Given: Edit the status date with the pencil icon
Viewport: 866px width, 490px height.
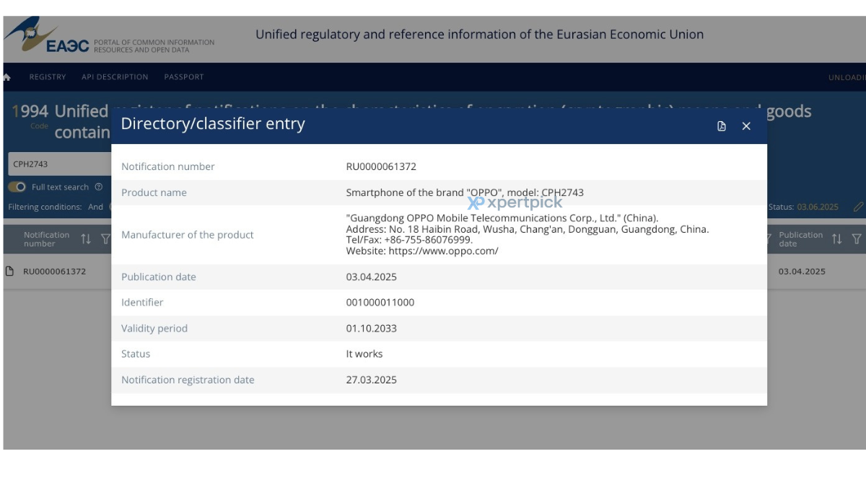Looking at the screenshot, I should (858, 207).
